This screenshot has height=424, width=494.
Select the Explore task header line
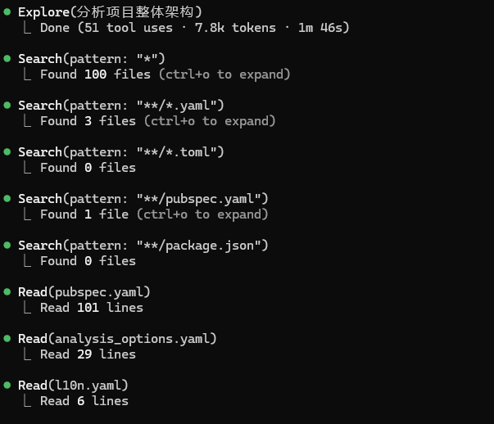click(110, 12)
